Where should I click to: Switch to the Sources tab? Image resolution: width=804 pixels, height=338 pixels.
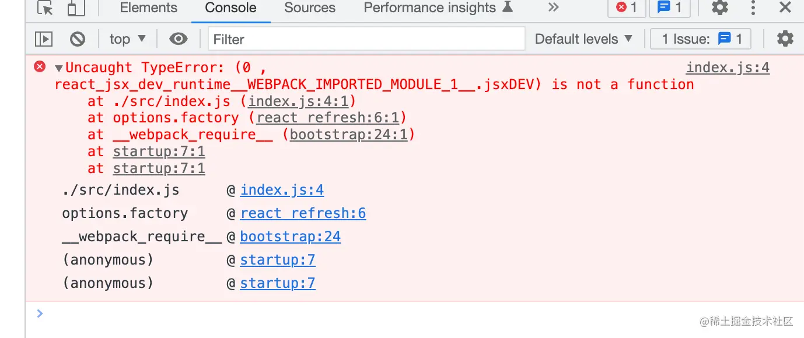pyautogui.click(x=310, y=8)
